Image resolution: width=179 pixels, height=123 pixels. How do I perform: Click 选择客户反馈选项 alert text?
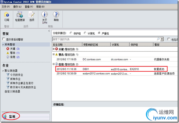tap(164, 74)
